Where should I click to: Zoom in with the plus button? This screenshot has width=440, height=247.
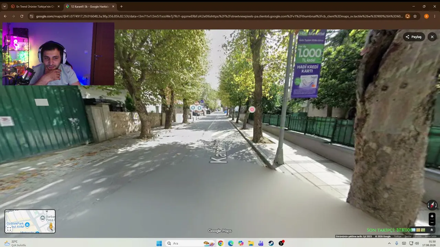[432, 216]
